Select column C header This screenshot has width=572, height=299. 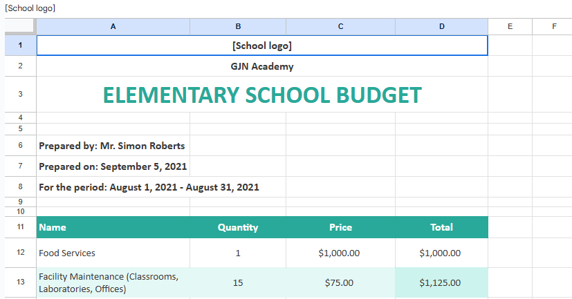[340, 26]
